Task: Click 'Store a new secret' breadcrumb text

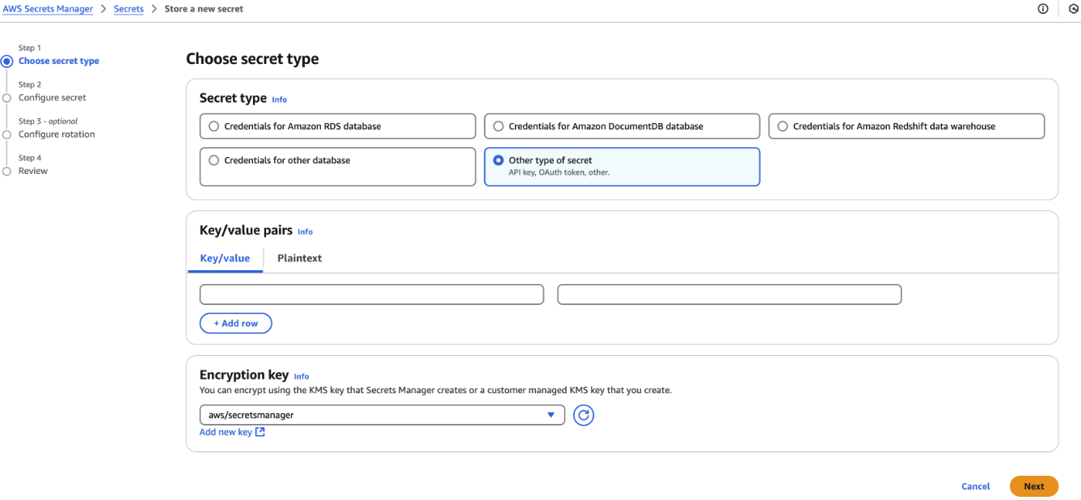Action: pos(204,9)
